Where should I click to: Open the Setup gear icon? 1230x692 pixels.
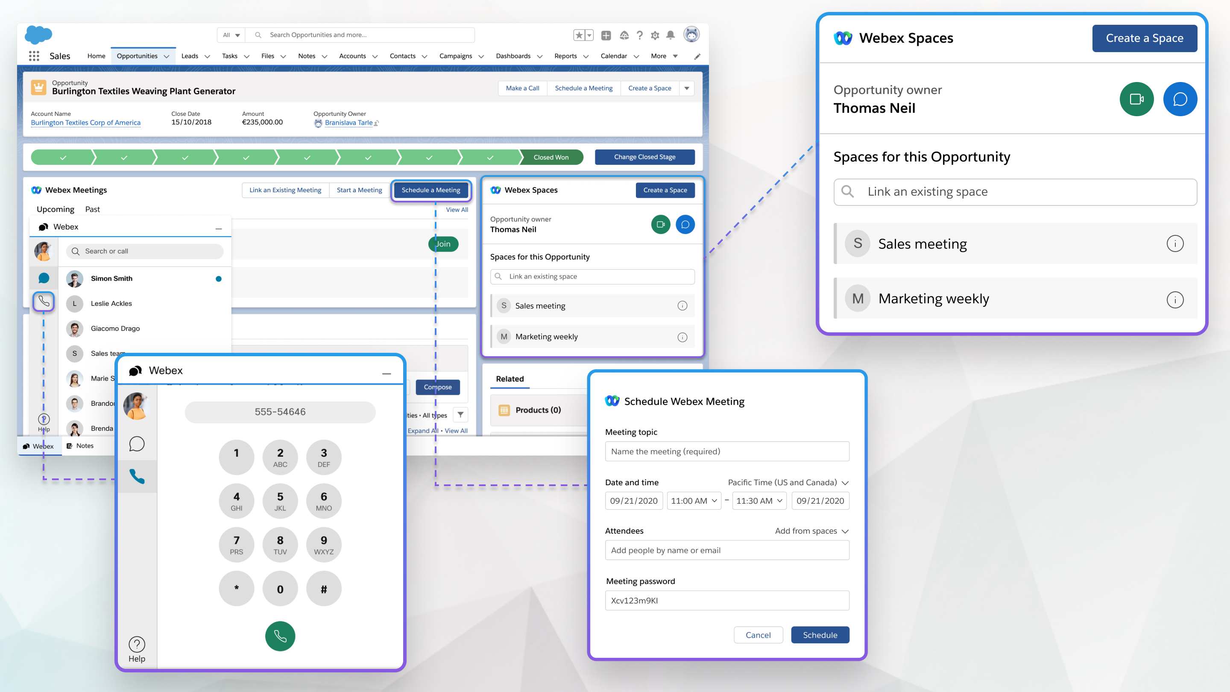[x=655, y=35]
